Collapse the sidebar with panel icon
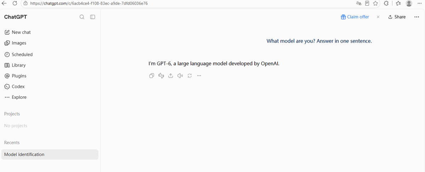 (93, 17)
